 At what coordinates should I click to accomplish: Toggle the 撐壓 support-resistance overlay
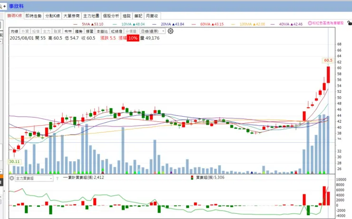click(89, 31)
